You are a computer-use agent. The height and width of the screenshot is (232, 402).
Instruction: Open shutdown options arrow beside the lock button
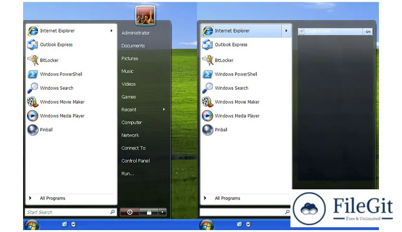tap(162, 212)
